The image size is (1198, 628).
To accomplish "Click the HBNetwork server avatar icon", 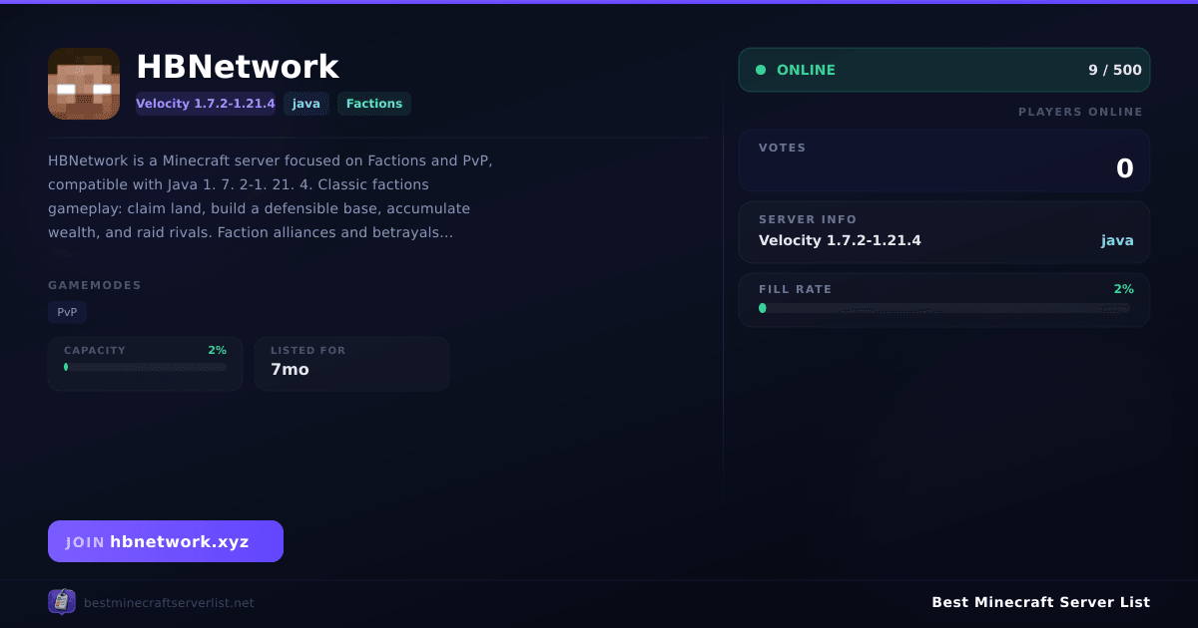I will click(84, 84).
